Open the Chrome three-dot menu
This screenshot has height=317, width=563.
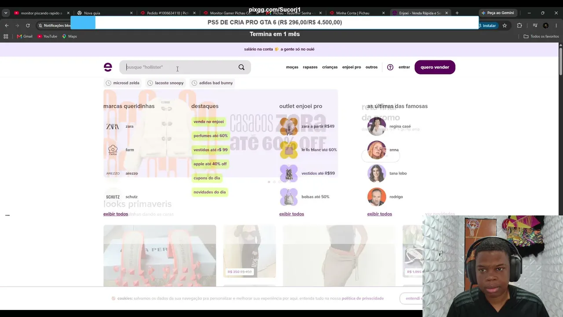pyautogui.click(x=556, y=26)
